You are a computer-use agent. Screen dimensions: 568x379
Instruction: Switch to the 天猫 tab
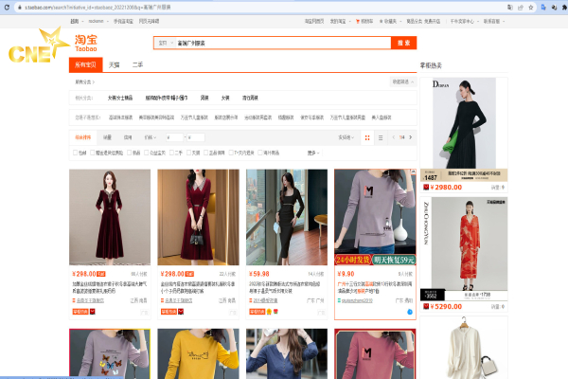[115, 65]
